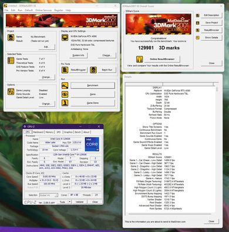This screenshot has width=229, height=232.
Task: Click the ResultBrowser magnifier icon in Pro Tools
Action: click(65, 70)
